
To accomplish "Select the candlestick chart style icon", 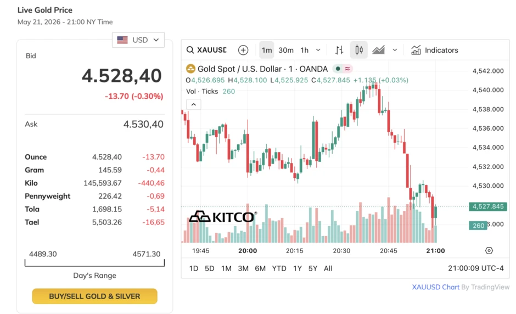I will click(358, 50).
